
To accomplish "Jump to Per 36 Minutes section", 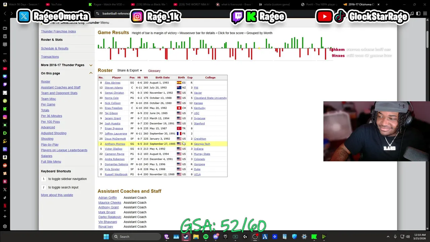I will tap(51, 116).
